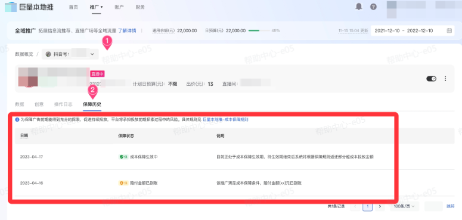Click the 赔付金额已到账 status text
The height and width of the screenshot is (220, 462).
point(144,183)
